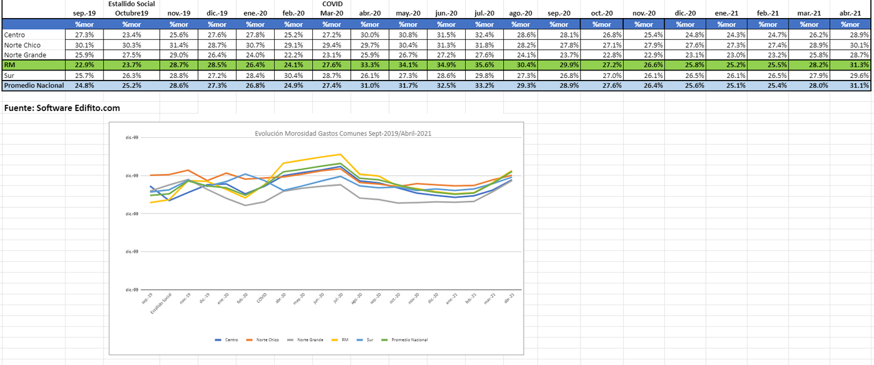Viewport: 874px width, 365px height.
Task: Select RM's 31.3% cell for abr.-21
Action: (x=850, y=65)
